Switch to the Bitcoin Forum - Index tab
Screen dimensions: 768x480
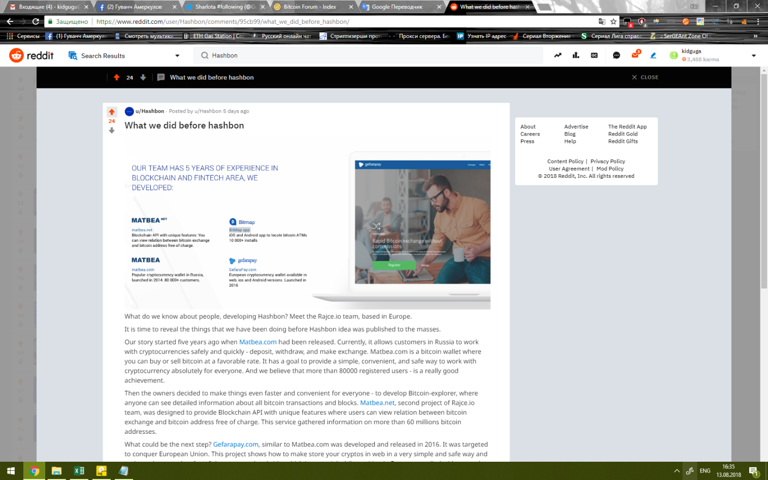[x=314, y=7]
